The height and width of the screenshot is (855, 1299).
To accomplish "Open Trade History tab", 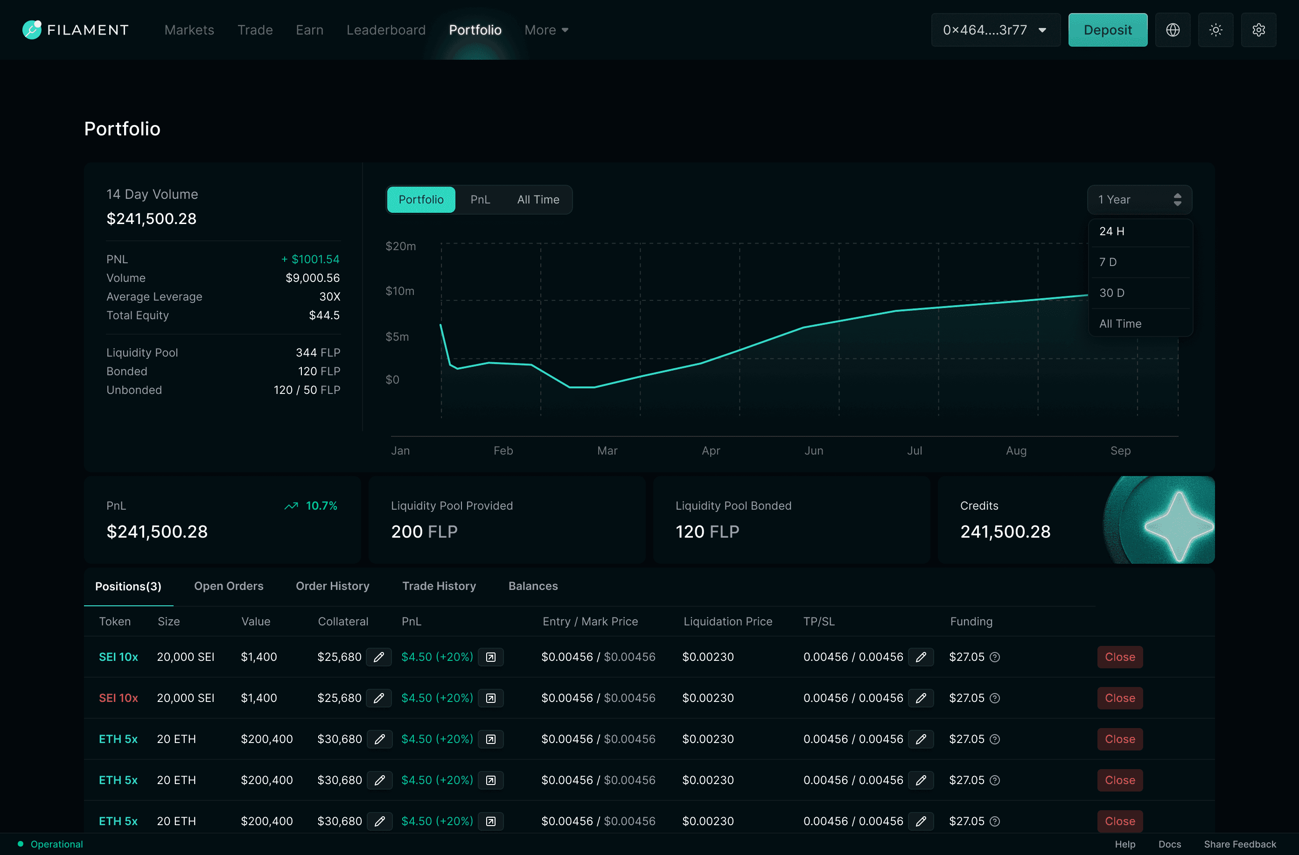I will [x=438, y=586].
